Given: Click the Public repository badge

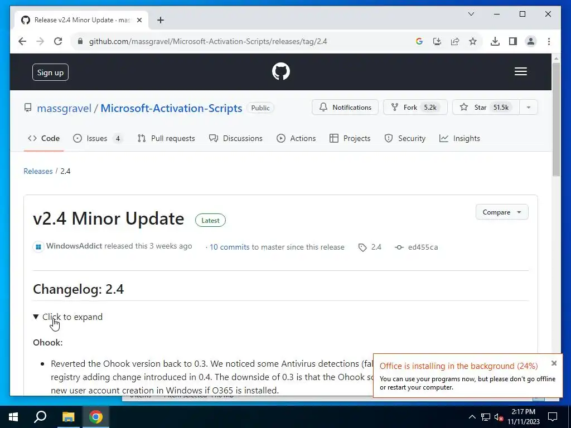Looking at the screenshot, I should pyautogui.click(x=260, y=108).
